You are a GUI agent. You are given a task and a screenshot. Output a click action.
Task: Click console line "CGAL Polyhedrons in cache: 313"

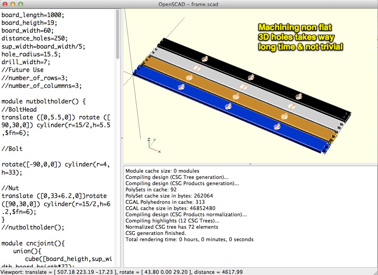coord(165,202)
